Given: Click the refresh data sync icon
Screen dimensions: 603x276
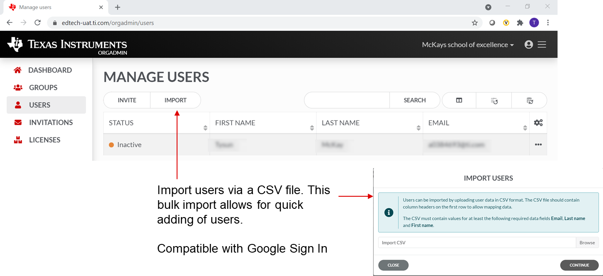Looking at the screenshot, I should click(x=529, y=100).
